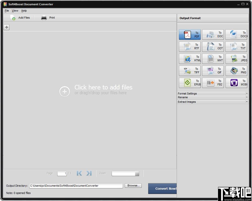This screenshot has height=201, width=252.
Task: Click the Output Format panel header
Action: tap(213, 18)
